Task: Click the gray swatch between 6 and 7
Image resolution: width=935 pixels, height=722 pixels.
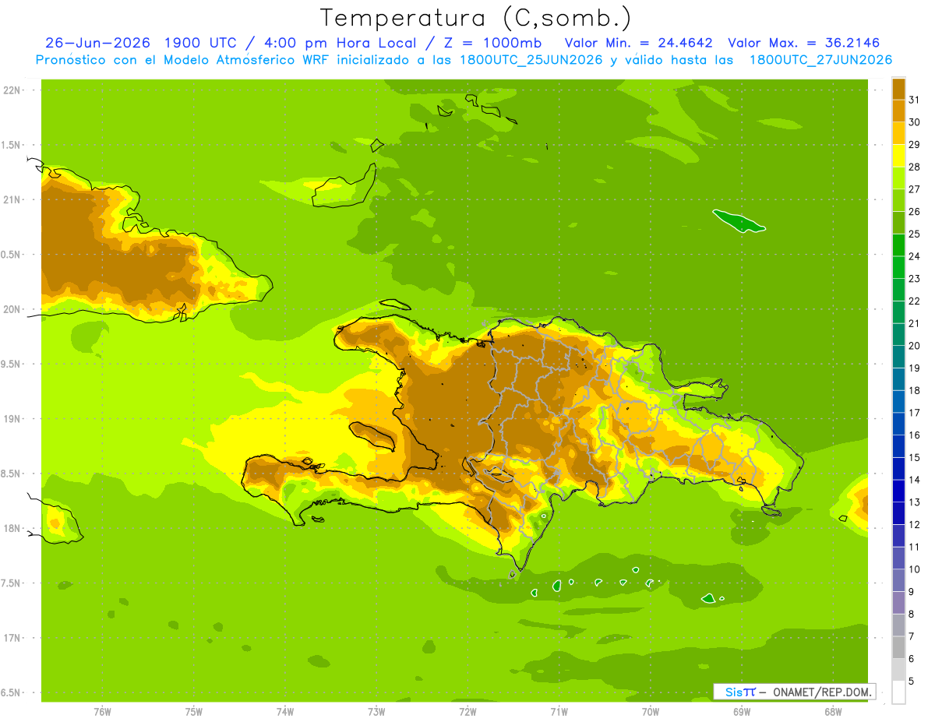Action: [x=898, y=647]
